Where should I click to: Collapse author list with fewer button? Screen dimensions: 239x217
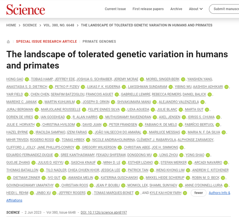click(x=199, y=193)
